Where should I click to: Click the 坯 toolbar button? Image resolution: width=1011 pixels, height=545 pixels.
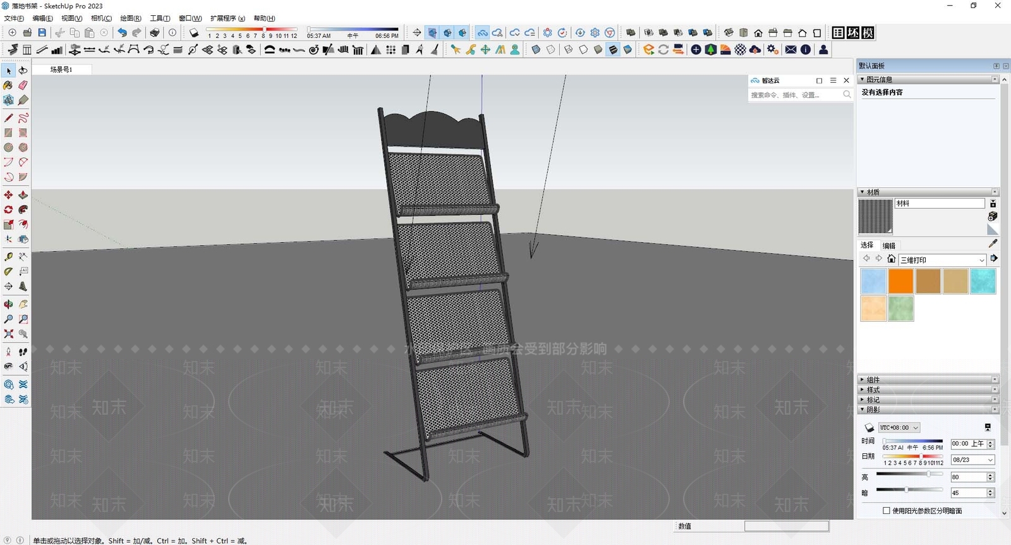pyautogui.click(x=853, y=33)
